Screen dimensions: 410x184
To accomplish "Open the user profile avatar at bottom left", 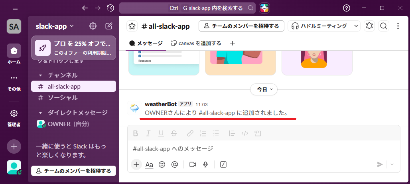I will click(x=14, y=167).
